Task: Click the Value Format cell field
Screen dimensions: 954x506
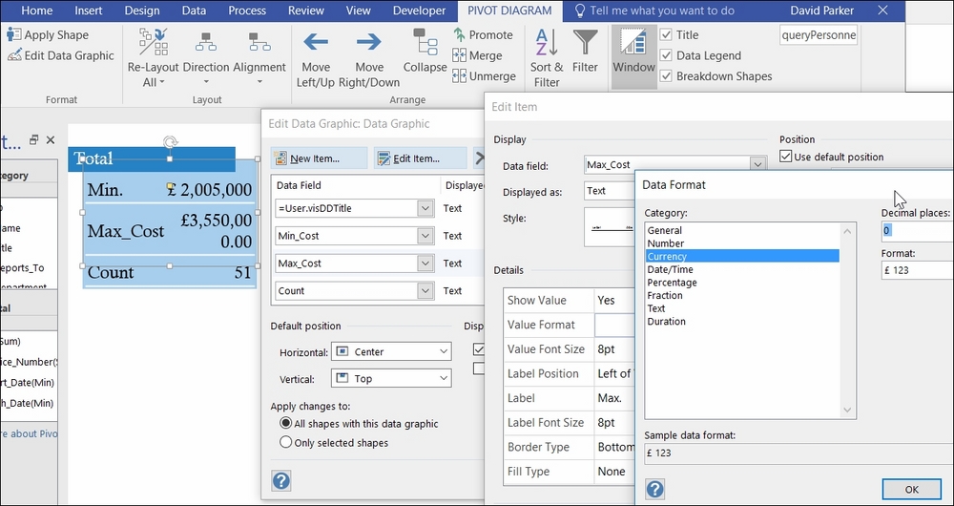Action: pos(613,325)
